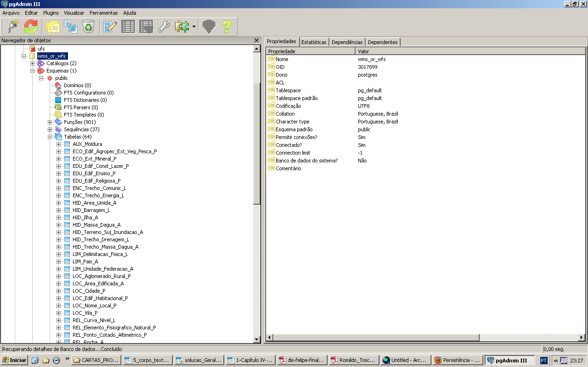Viewport: 588px width, 367px height.
Task: Click the object tree vertical scrollbar down arrow
Action: pyautogui.click(x=257, y=339)
